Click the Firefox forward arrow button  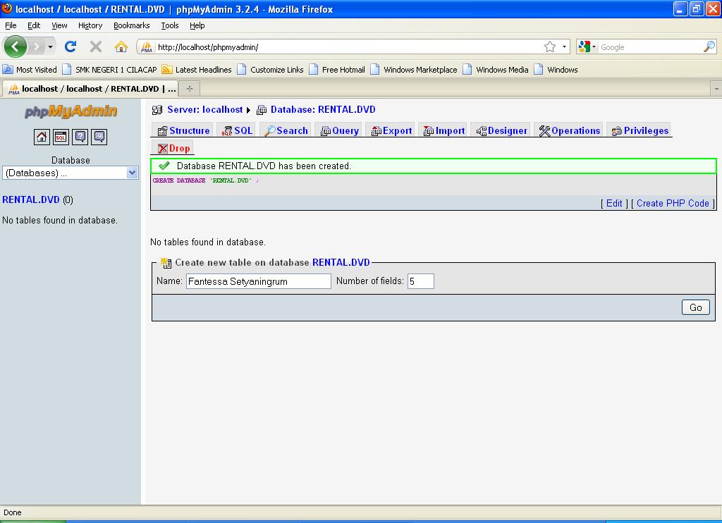37,47
